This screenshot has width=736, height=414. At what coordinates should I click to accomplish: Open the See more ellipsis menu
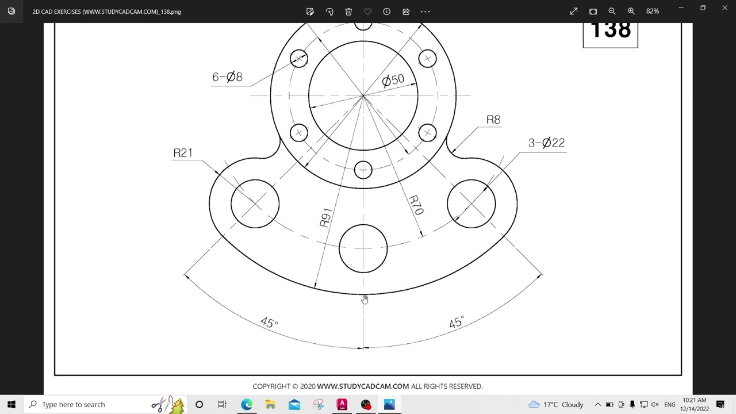point(425,11)
